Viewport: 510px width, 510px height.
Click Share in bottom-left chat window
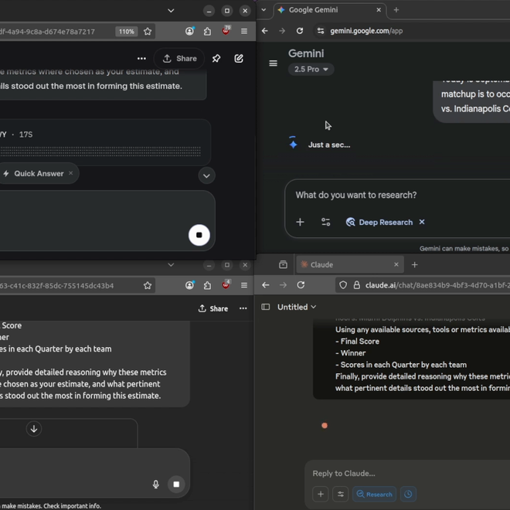(213, 308)
